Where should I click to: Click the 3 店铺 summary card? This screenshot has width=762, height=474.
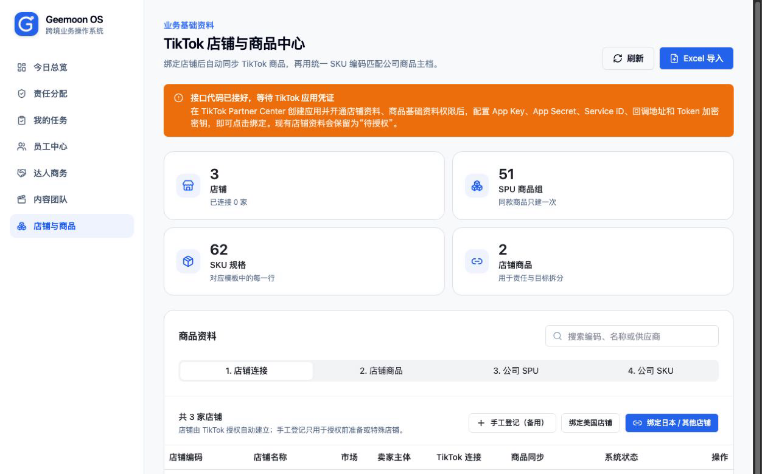click(304, 185)
